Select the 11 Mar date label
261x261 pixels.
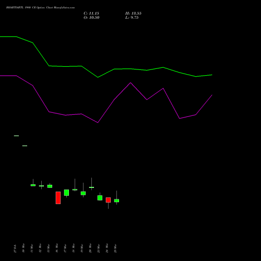[32, 248]
